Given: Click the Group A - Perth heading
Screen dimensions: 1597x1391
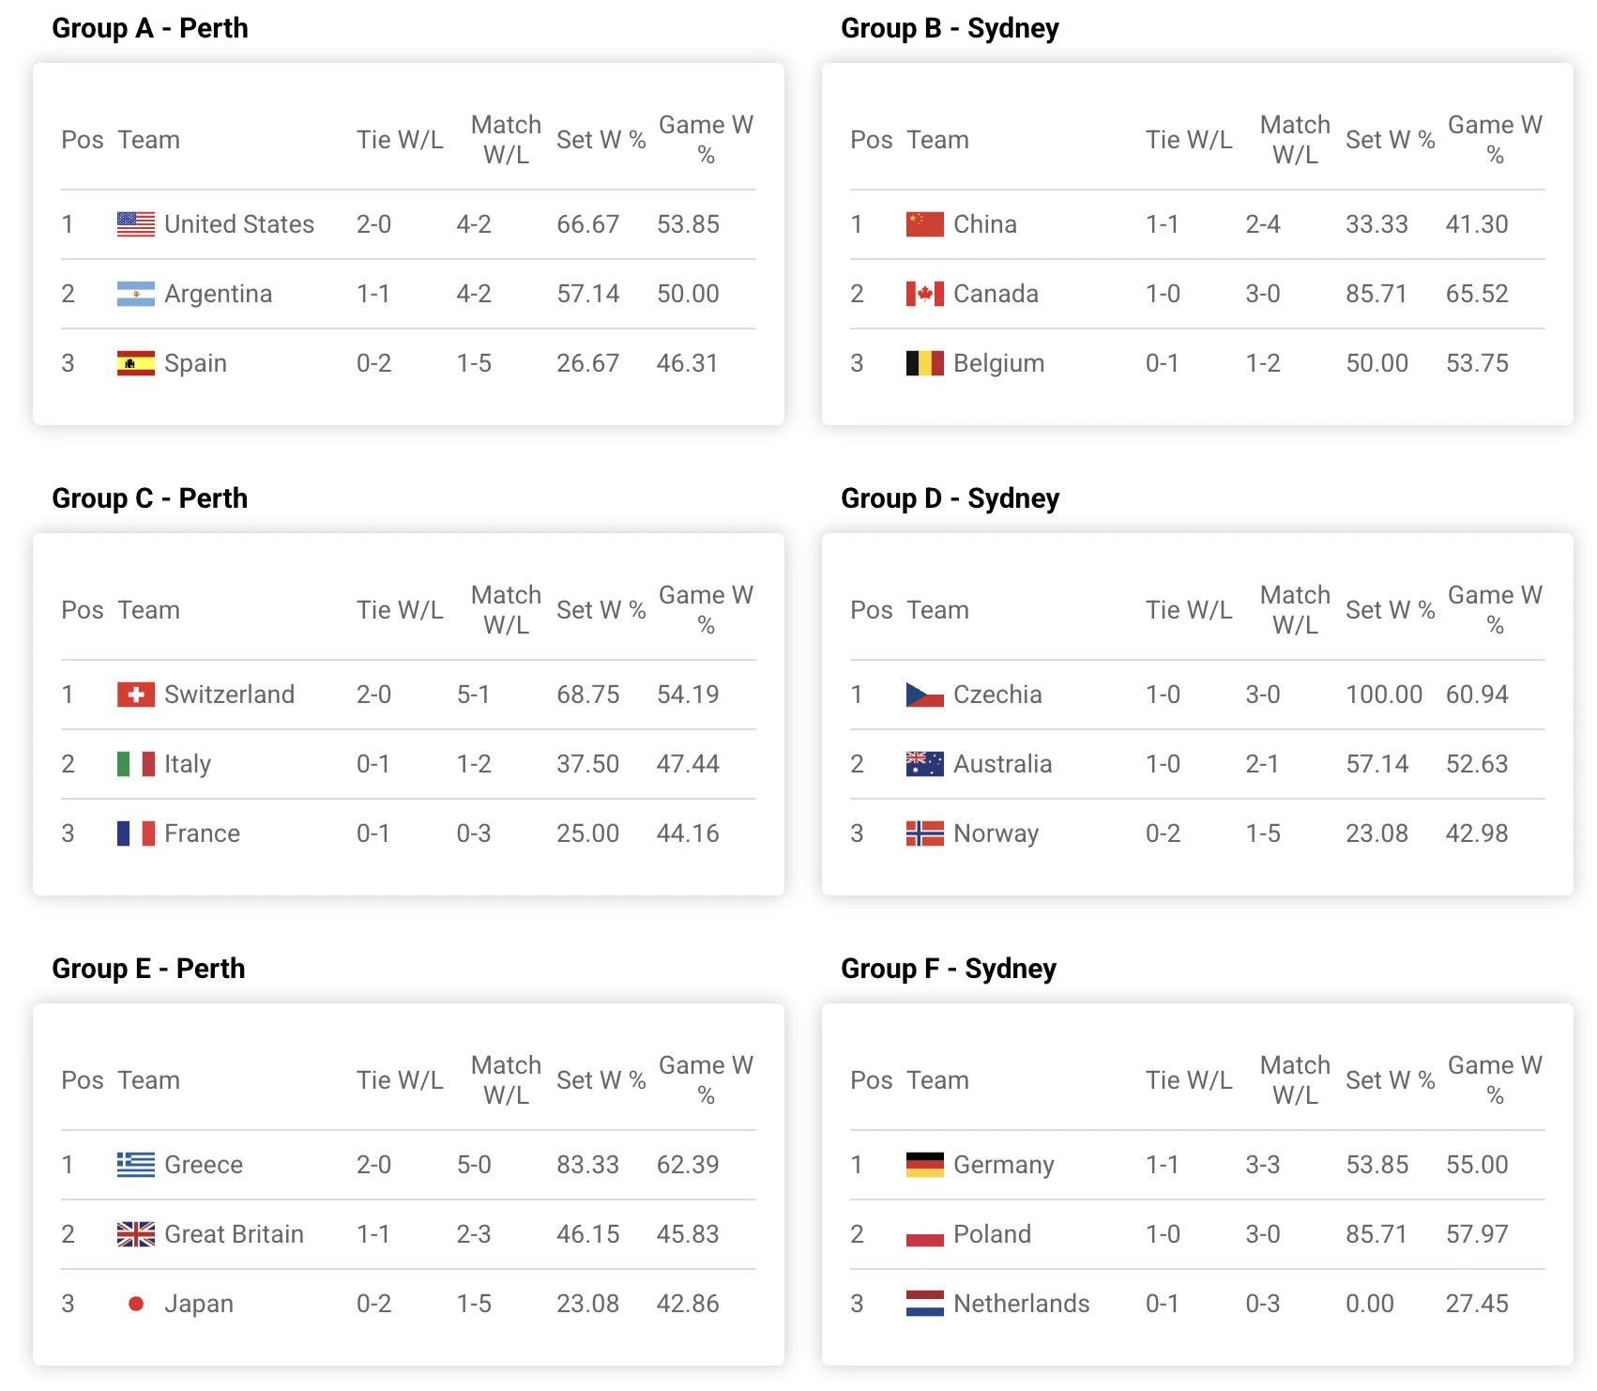Looking at the screenshot, I should (x=150, y=28).
